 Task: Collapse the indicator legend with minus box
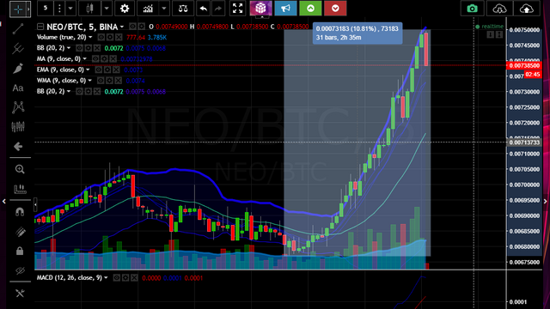pyautogui.click(x=40, y=27)
